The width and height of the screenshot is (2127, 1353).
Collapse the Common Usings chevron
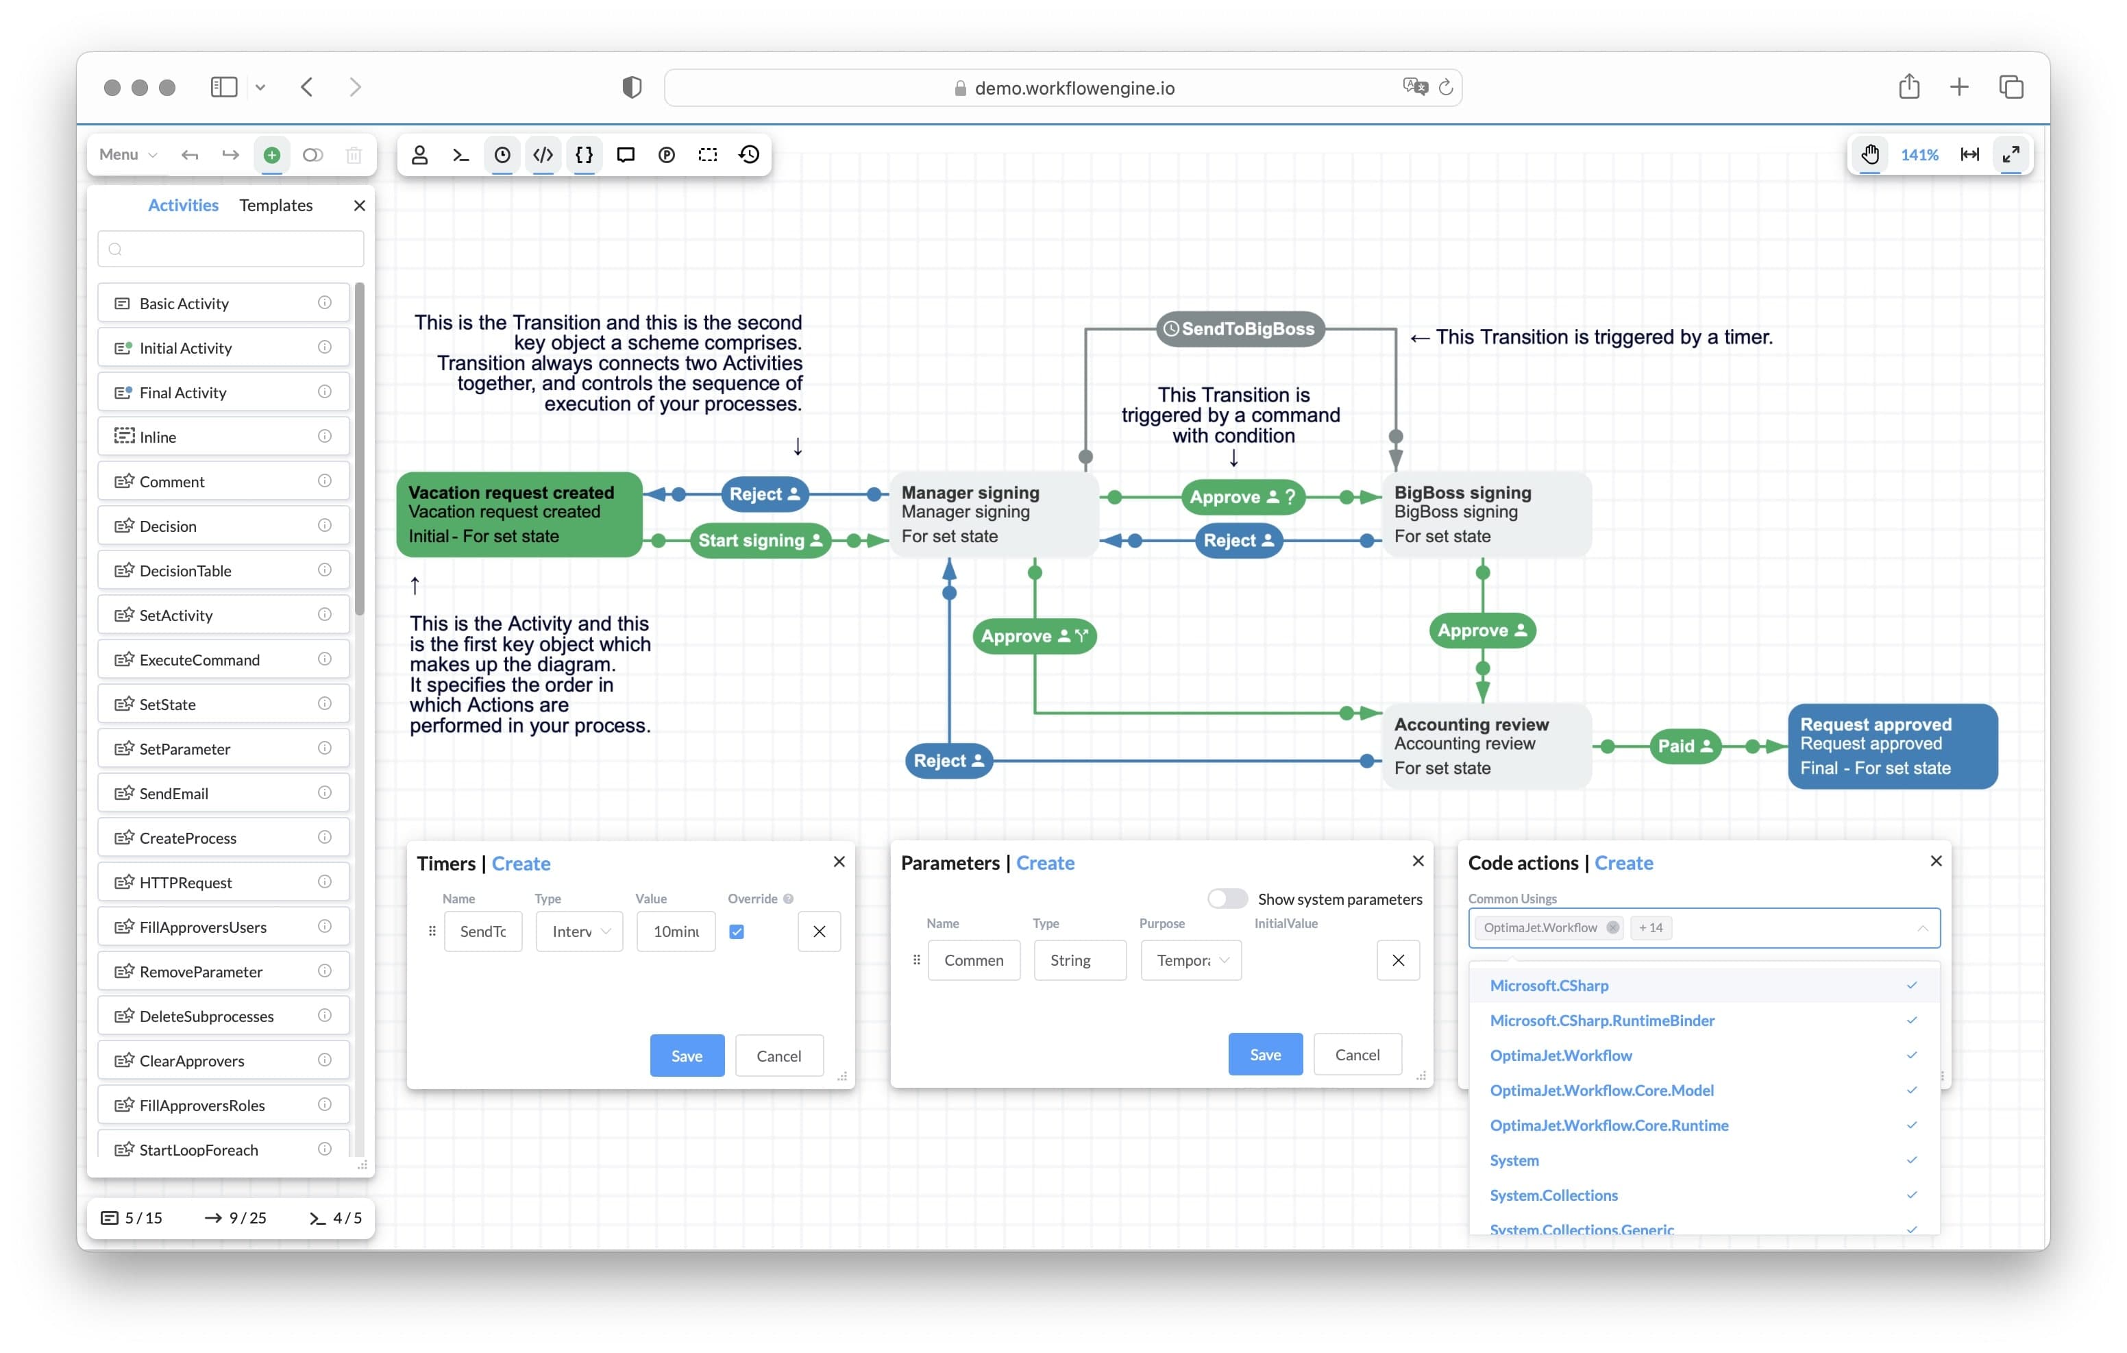coord(1923,928)
